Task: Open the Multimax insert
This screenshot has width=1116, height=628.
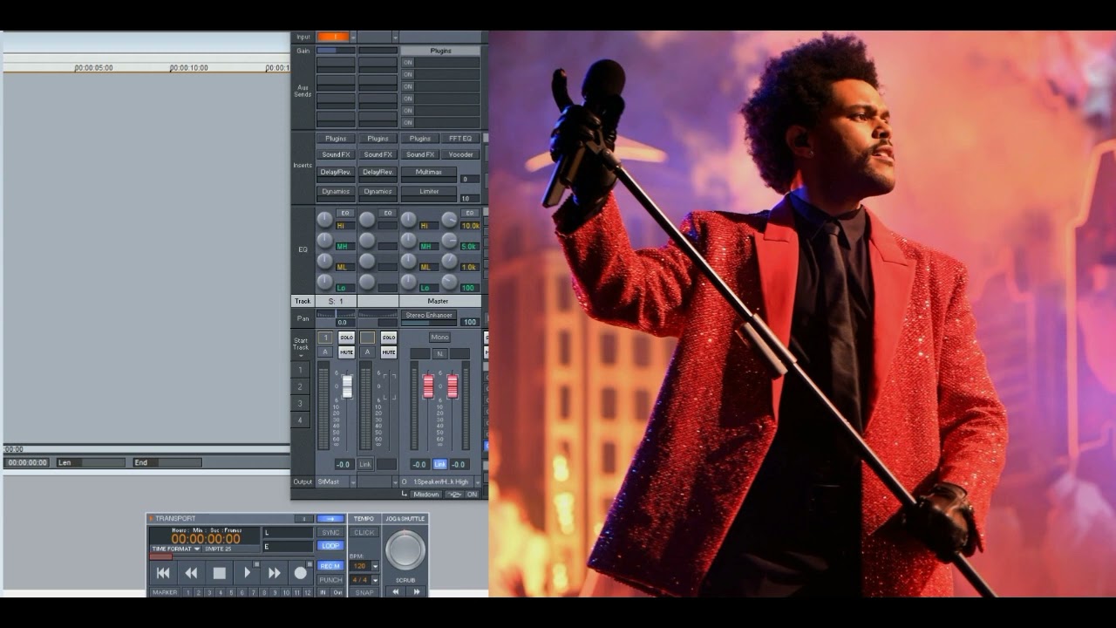Action: point(429,172)
